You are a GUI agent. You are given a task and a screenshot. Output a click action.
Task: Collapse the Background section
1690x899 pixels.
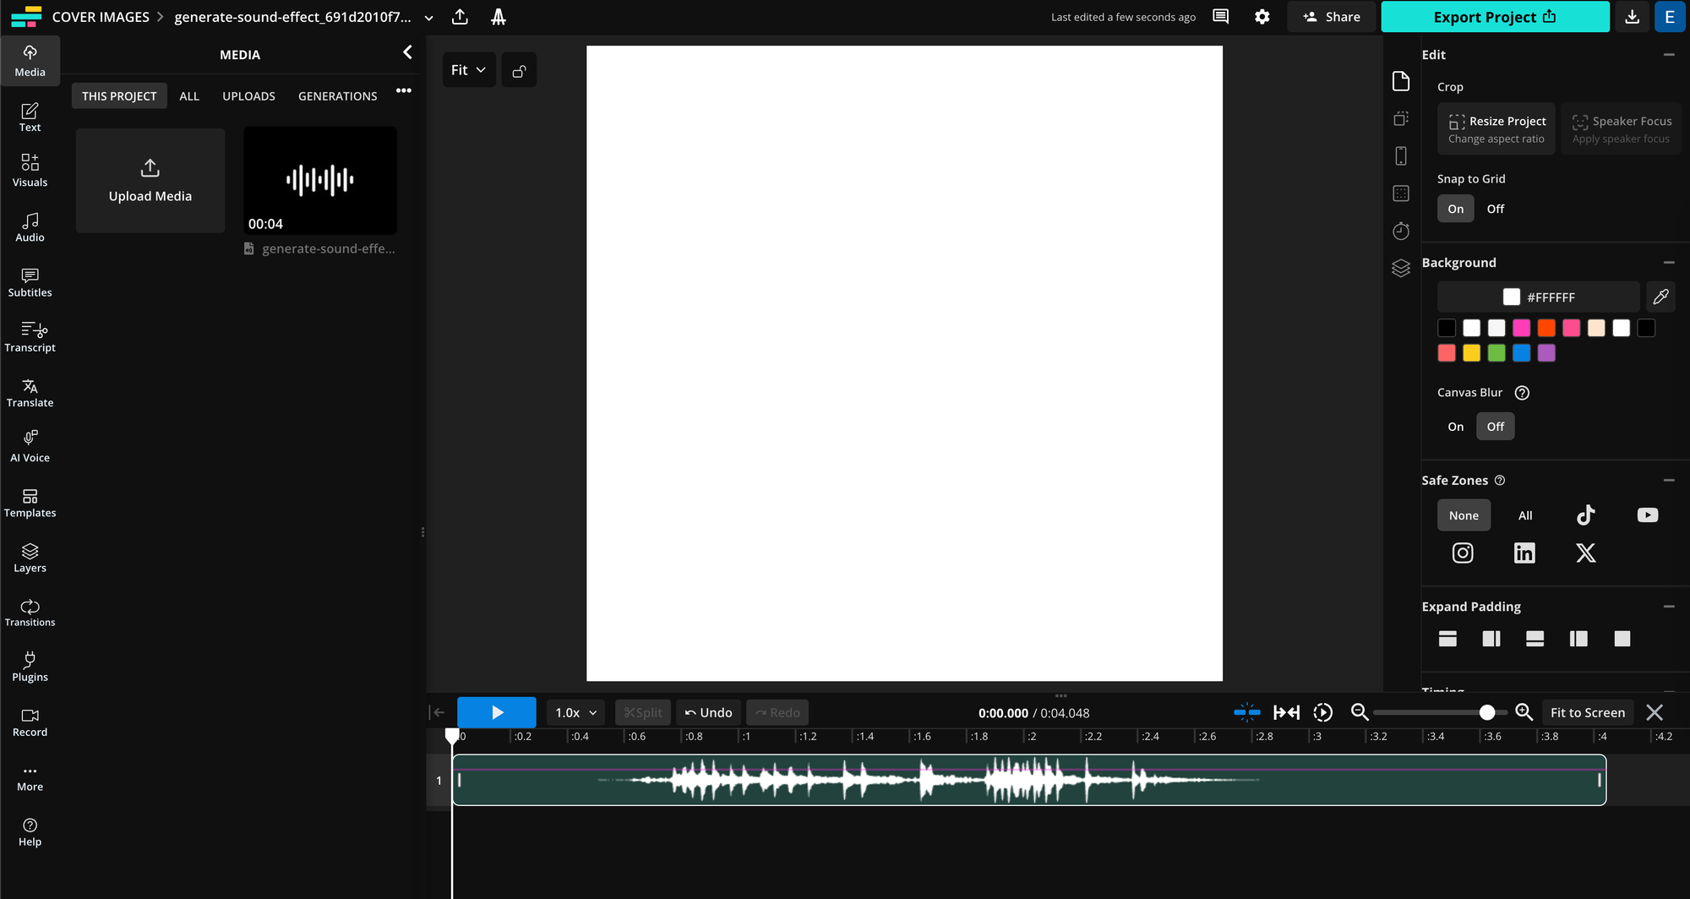(1670, 262)
